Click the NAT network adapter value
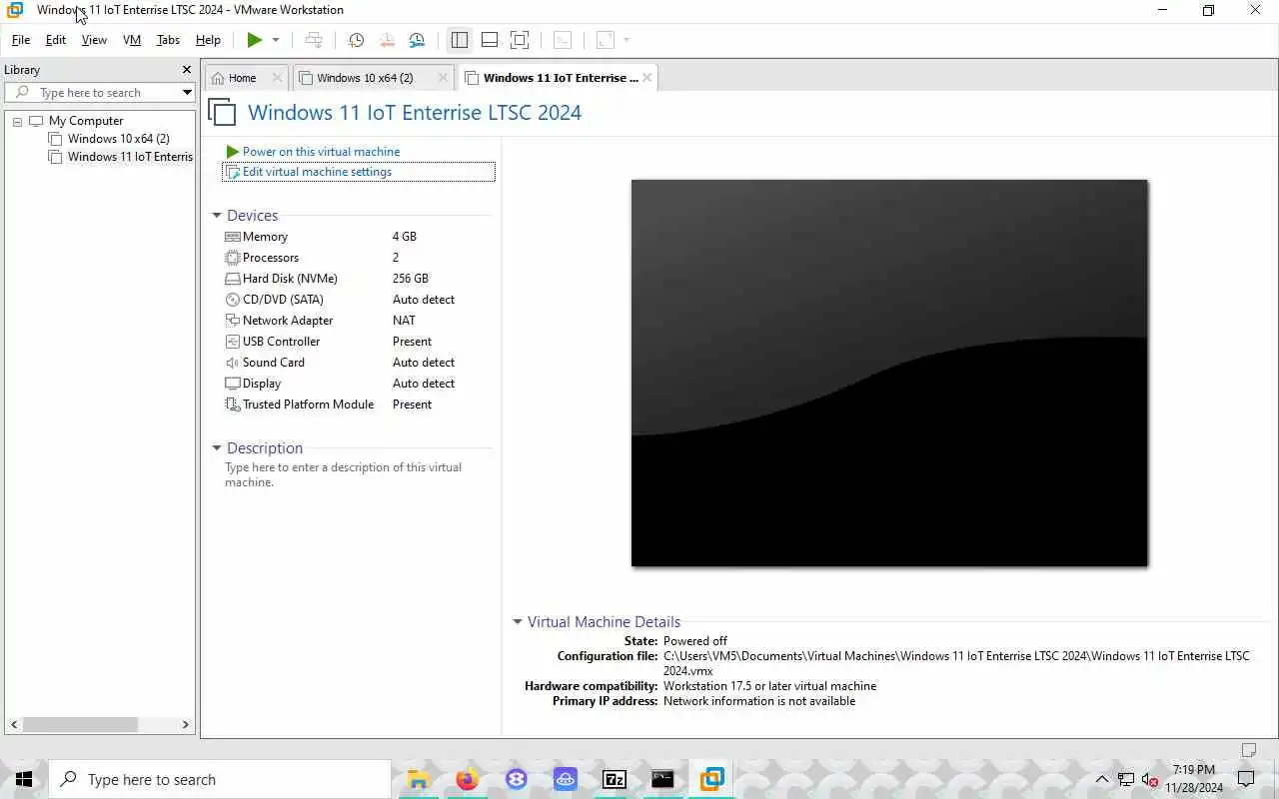The height and width of the screenshot is (799, 1279). coord(404,321)
